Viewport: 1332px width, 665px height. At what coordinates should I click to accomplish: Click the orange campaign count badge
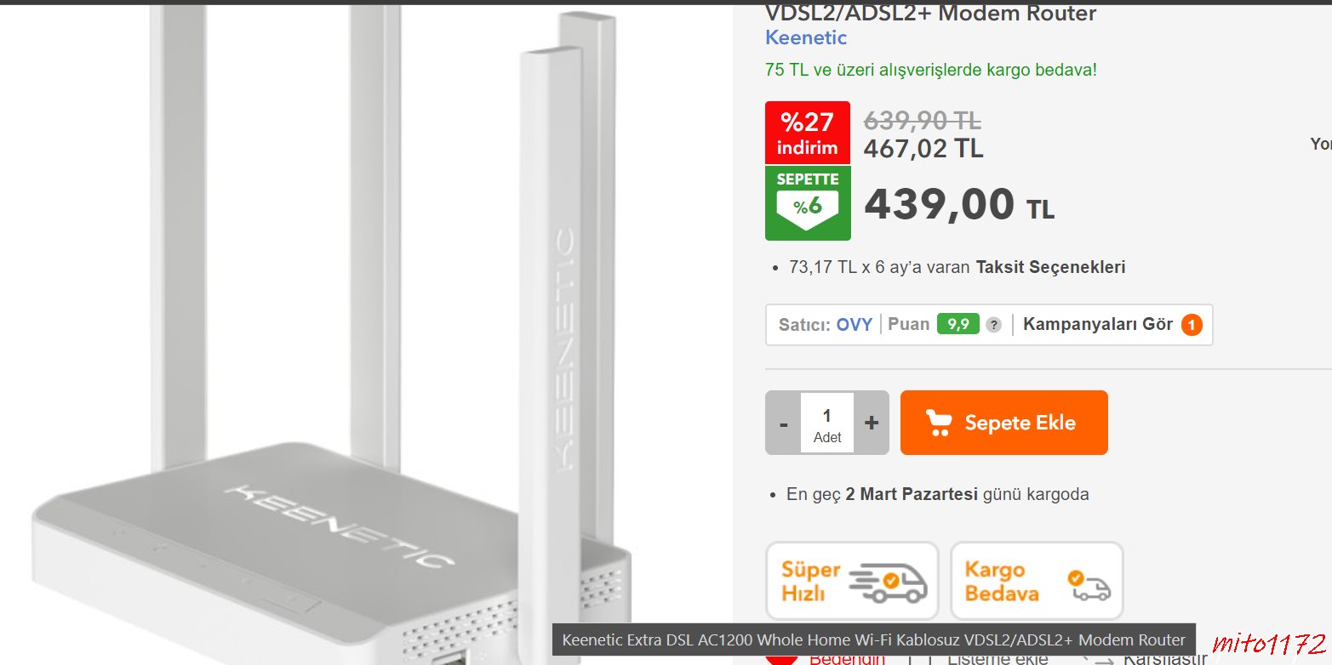[1192, 325]
